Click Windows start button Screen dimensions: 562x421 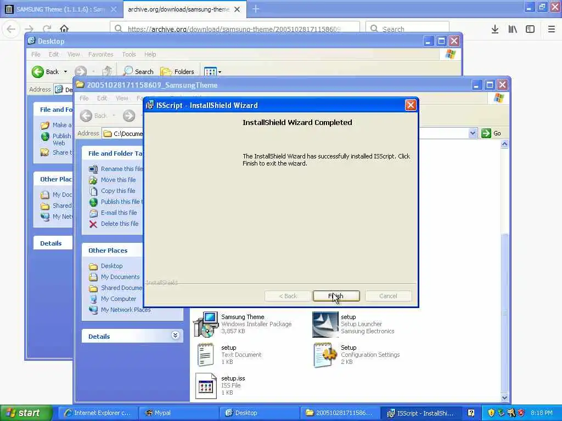(26, 413)
